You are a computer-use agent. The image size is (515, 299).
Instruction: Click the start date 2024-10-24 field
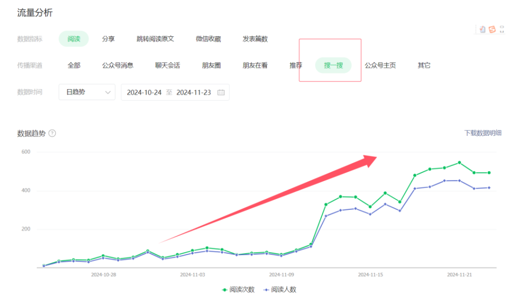(x=144, y=93)
